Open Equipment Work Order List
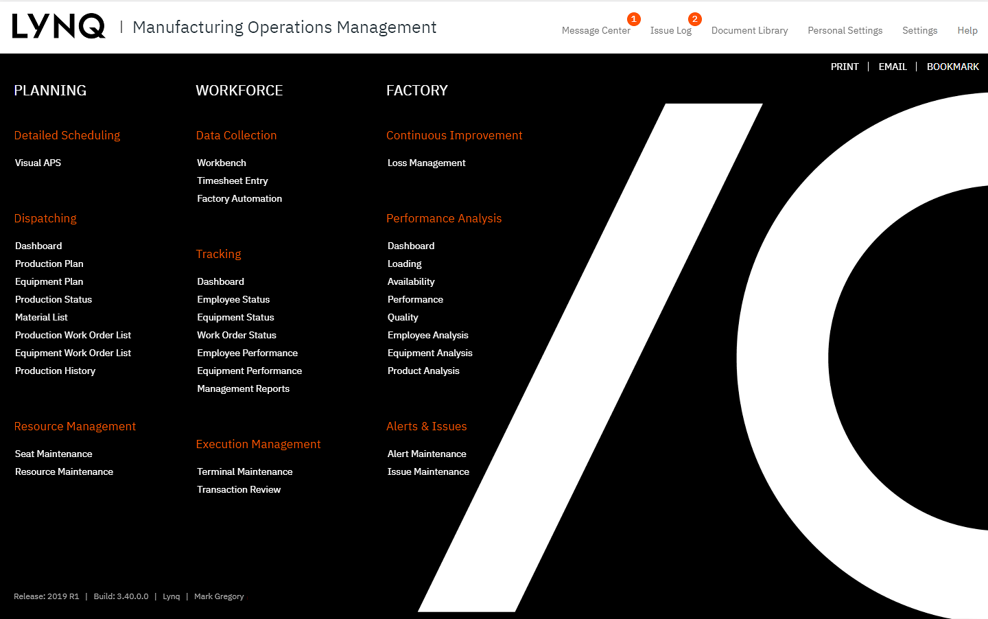The height and width of the screenshot is (619, 988). click(73, 353)
